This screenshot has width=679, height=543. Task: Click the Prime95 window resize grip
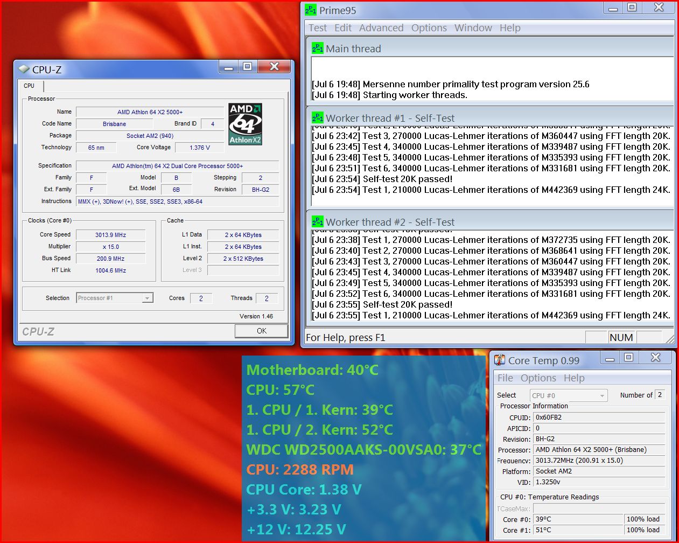click(x=670, y=339)
